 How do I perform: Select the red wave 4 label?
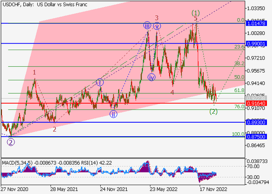tap(172, 92)
